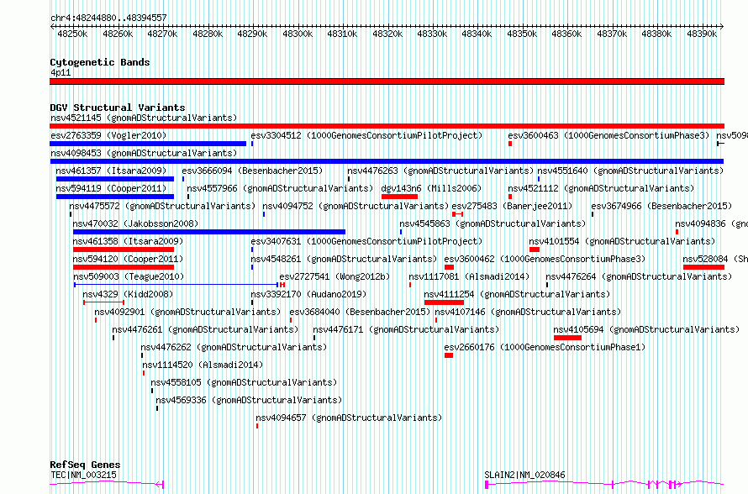Viewport: 748px width, 494px height.
Task: Click nsv4558105 gnomAD variant label
Action: point(244,382)
